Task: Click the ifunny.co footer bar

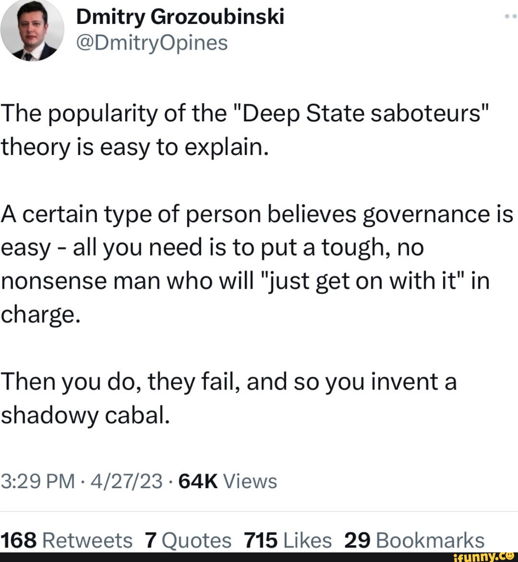Action: pyautogui.click(x=259, y=555)
